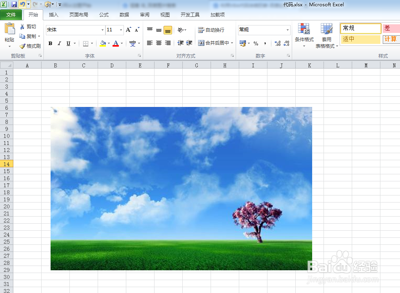Open the Alignment dialog launcher
400x293 pixels.
232,56
